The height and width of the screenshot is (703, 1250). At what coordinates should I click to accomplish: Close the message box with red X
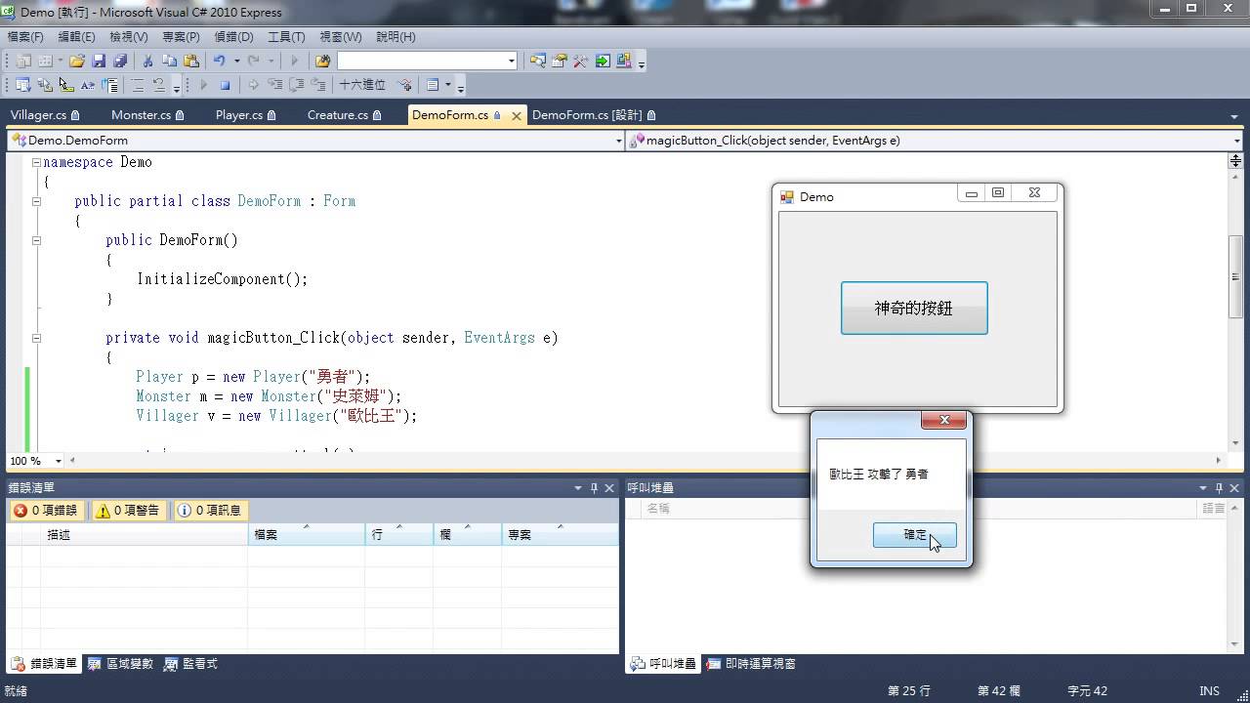944,420
